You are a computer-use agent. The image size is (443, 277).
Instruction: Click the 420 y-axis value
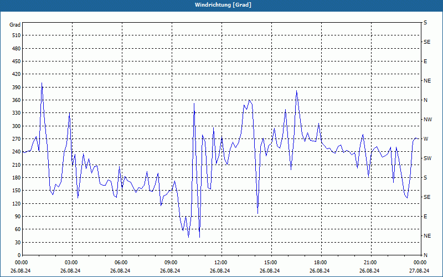[17, 74]
